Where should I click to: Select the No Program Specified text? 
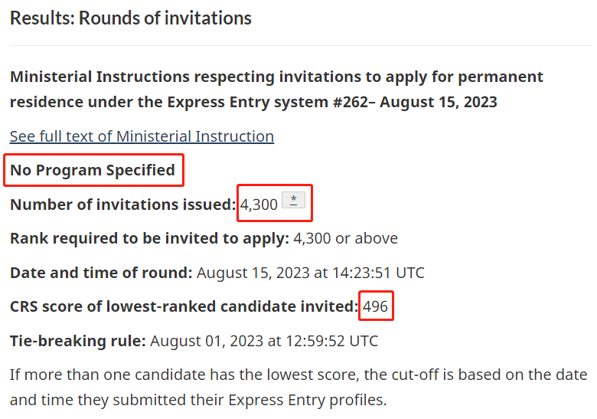pos(93,170)
